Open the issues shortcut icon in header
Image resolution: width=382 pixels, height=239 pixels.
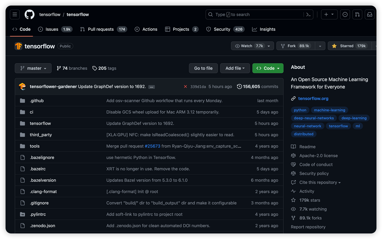[x=345, y=15]
